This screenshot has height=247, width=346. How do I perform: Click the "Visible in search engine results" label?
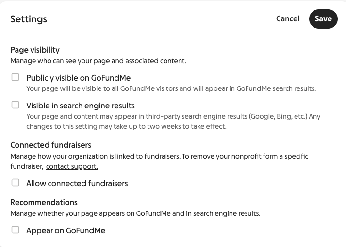(x=81, y=106)
